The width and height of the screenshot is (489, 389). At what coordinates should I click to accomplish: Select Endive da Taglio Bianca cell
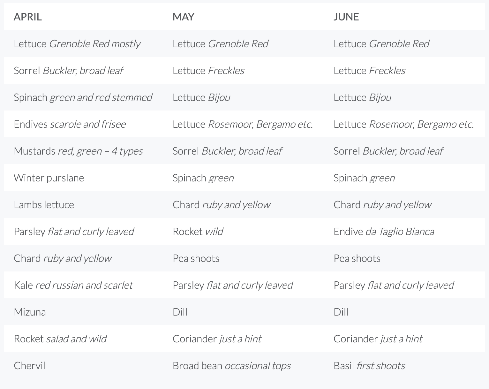pos(384,232)
